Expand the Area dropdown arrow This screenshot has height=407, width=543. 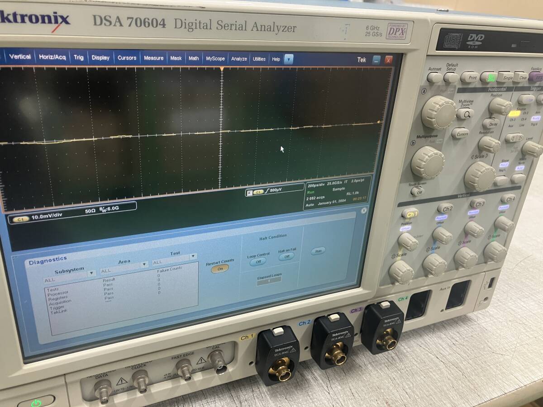144,264
